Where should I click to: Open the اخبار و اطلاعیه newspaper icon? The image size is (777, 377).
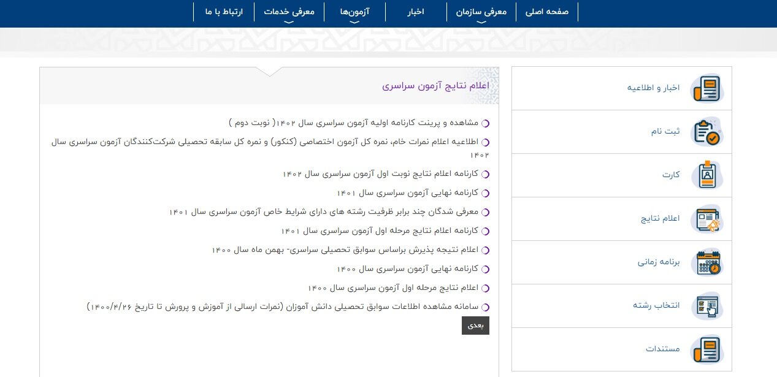coord(706,88)
